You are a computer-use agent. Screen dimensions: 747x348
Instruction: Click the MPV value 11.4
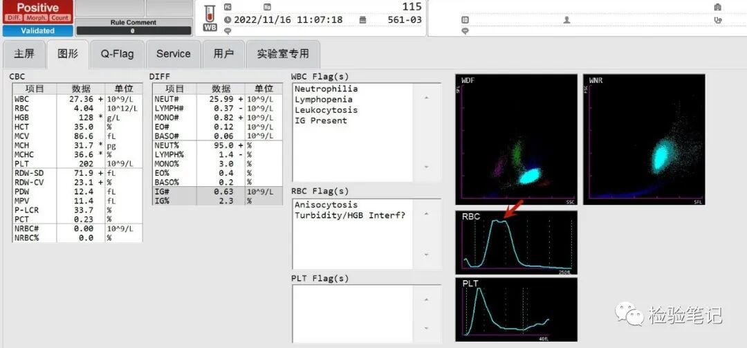83,201
